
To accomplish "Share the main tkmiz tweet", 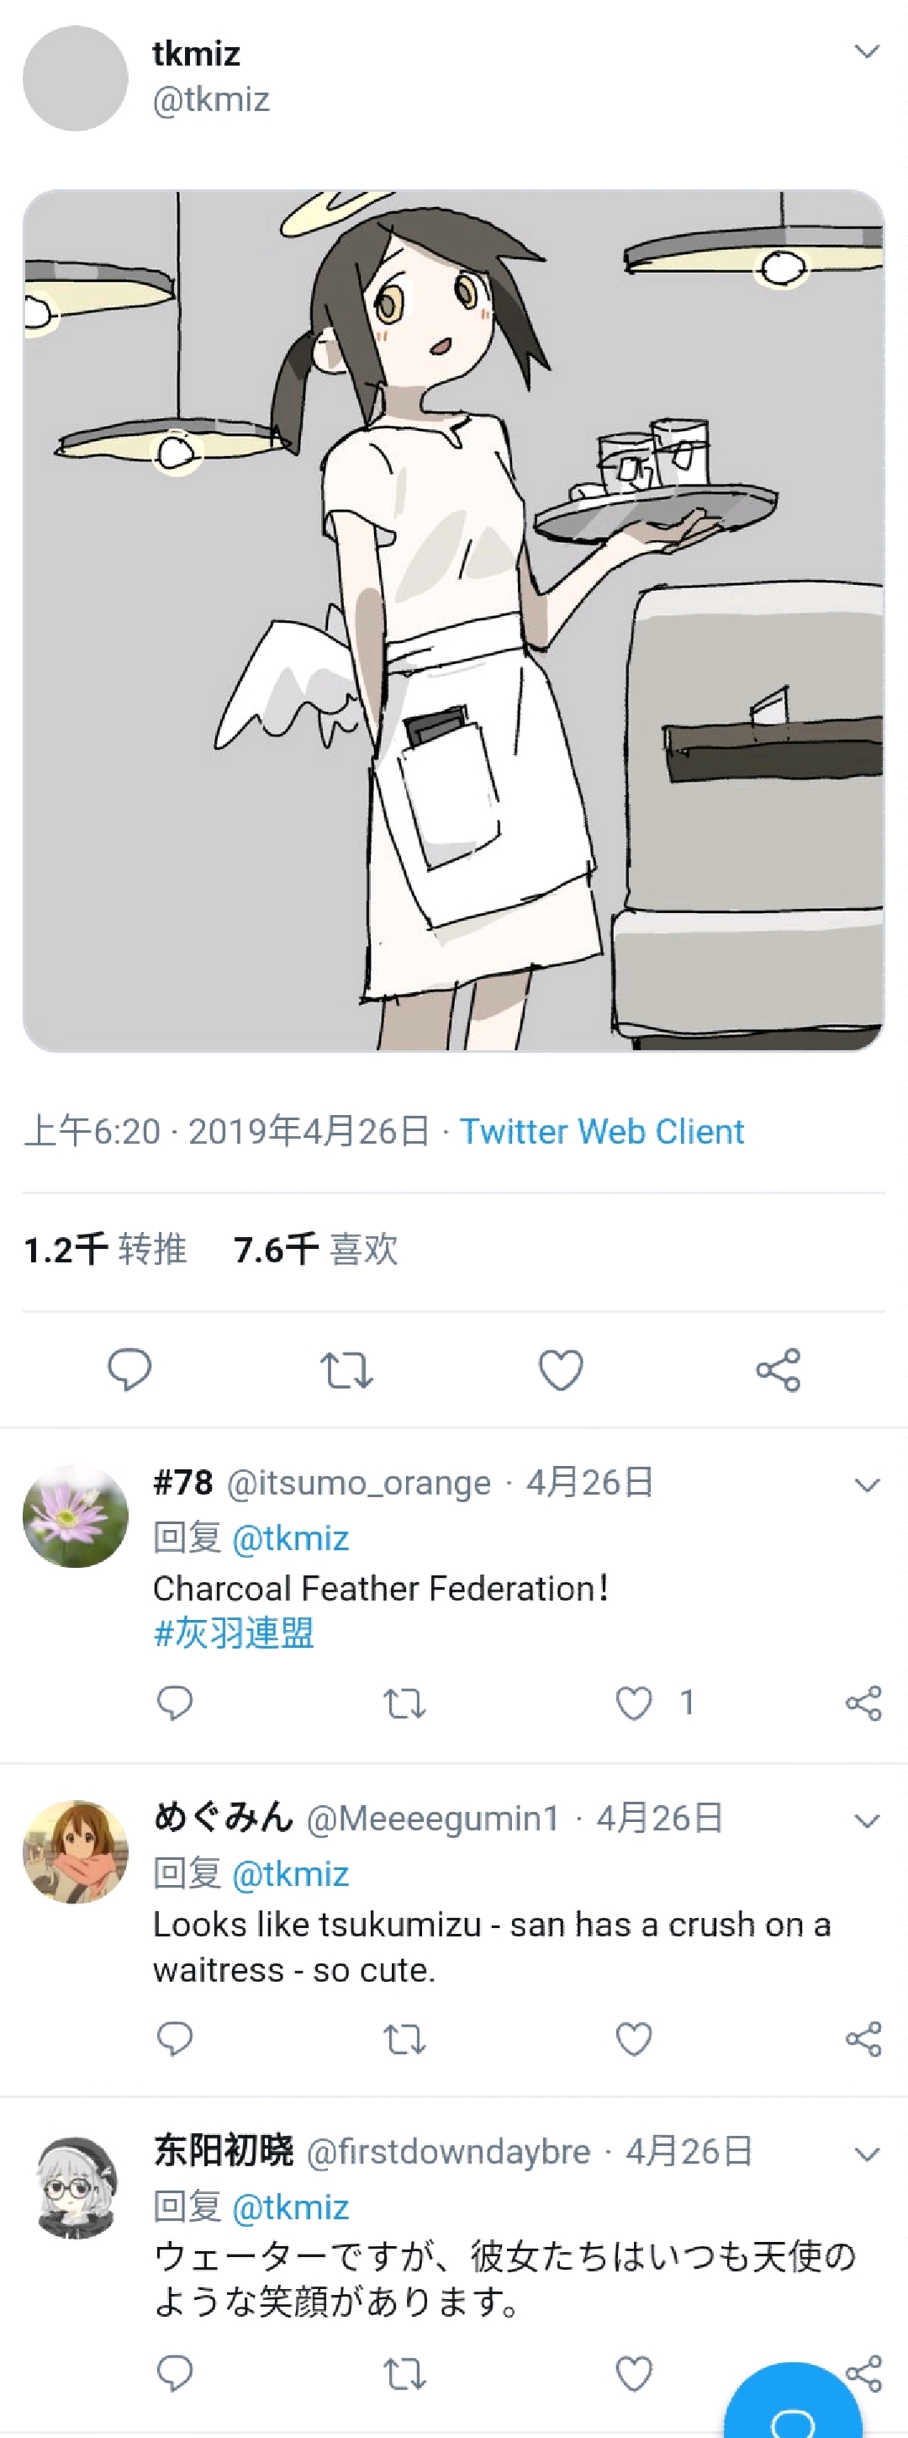I will (x=779, y=1370).
